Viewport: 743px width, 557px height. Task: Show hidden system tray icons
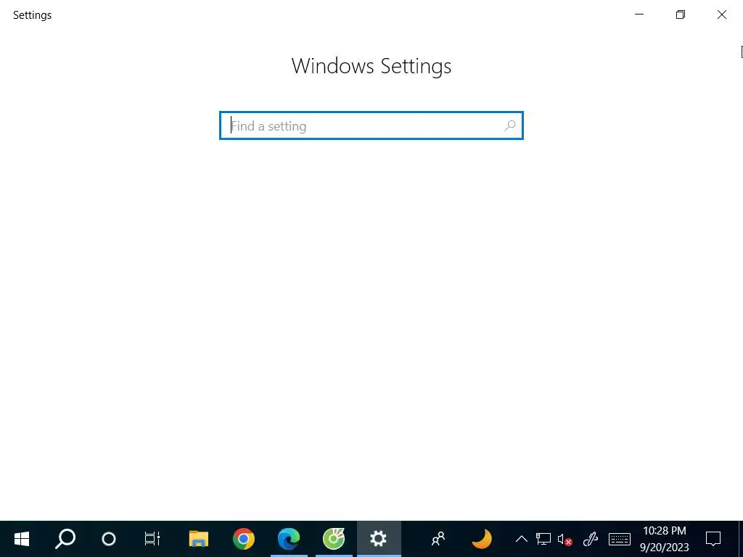point(521,539)
